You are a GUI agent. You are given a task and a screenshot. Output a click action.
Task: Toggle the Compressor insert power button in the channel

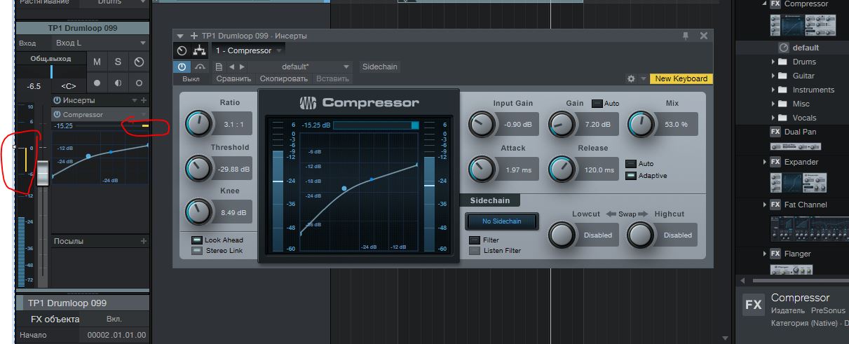[57, 114]
